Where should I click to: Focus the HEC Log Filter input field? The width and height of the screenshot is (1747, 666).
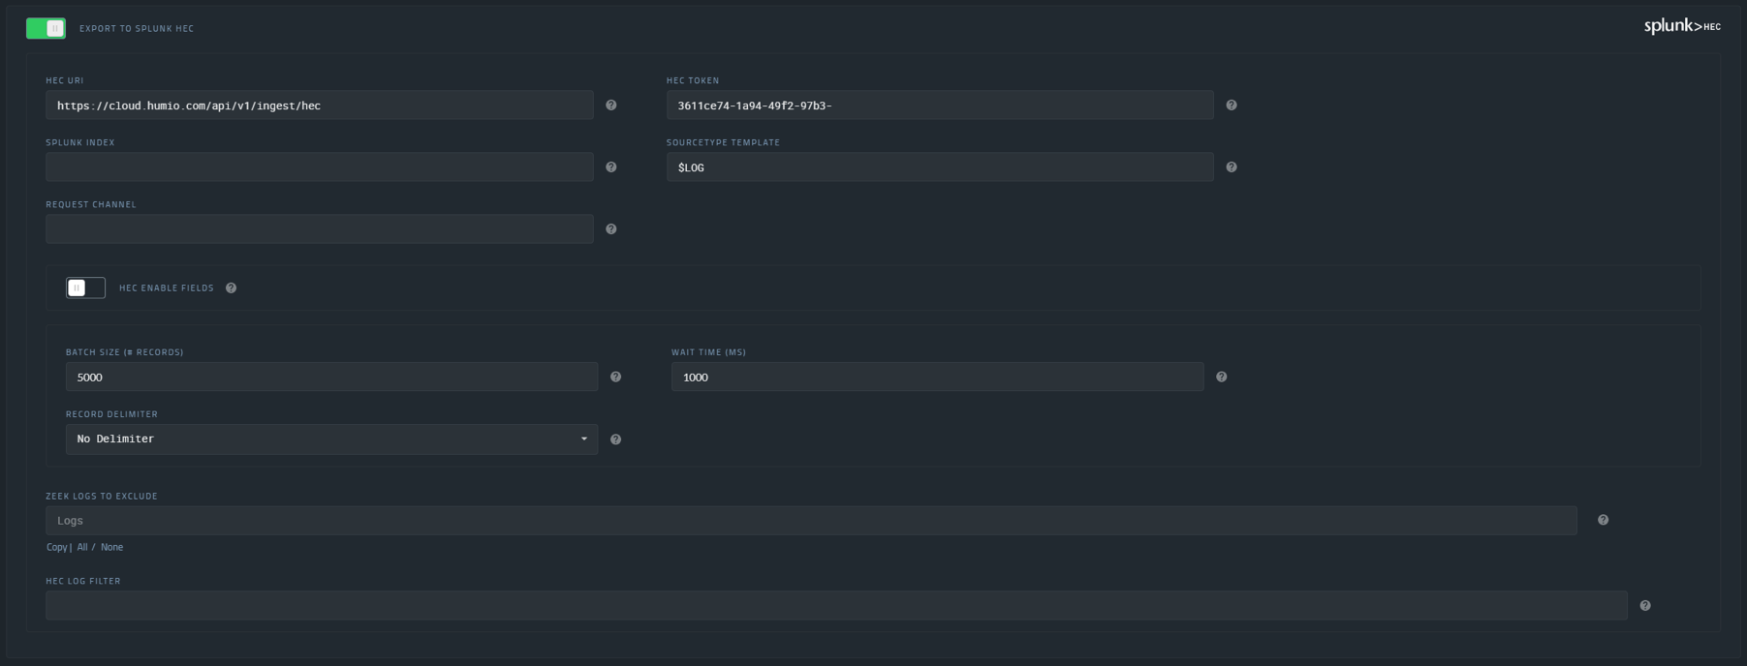pos(835,606)
